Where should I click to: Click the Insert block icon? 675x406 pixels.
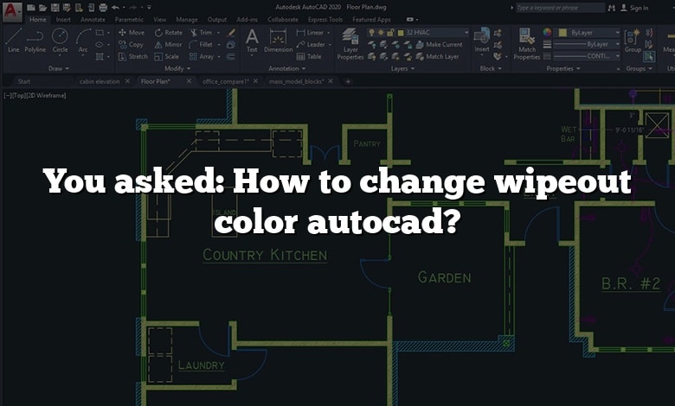pyautogui.click(x=482, y=40)
